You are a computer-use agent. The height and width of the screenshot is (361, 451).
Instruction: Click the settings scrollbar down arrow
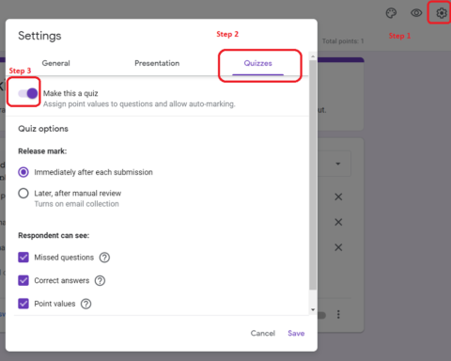(x=313, y=310)
